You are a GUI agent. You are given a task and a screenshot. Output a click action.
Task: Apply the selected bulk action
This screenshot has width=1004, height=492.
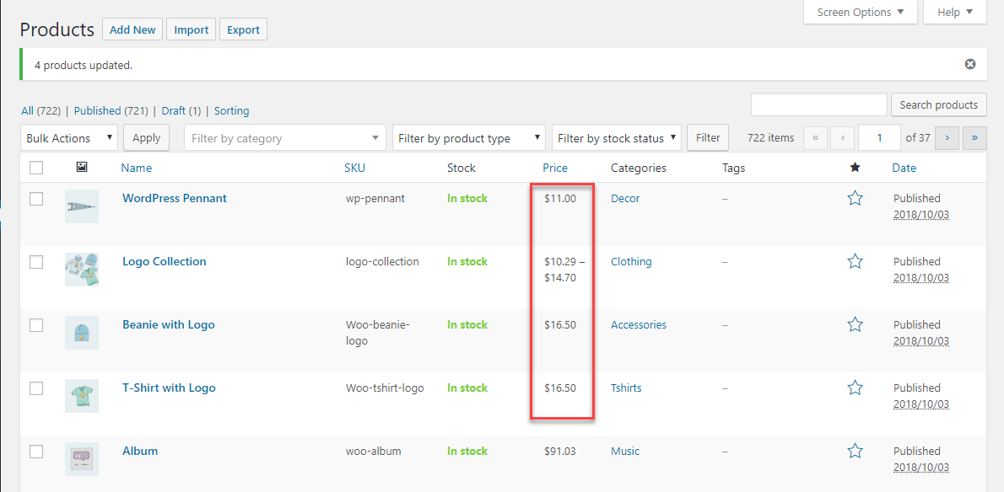tap(147, 138)
